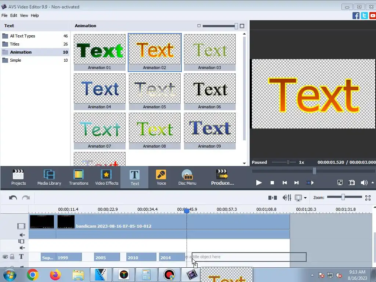Toggle text track visibility eye icon

click(x=5, y=257)
